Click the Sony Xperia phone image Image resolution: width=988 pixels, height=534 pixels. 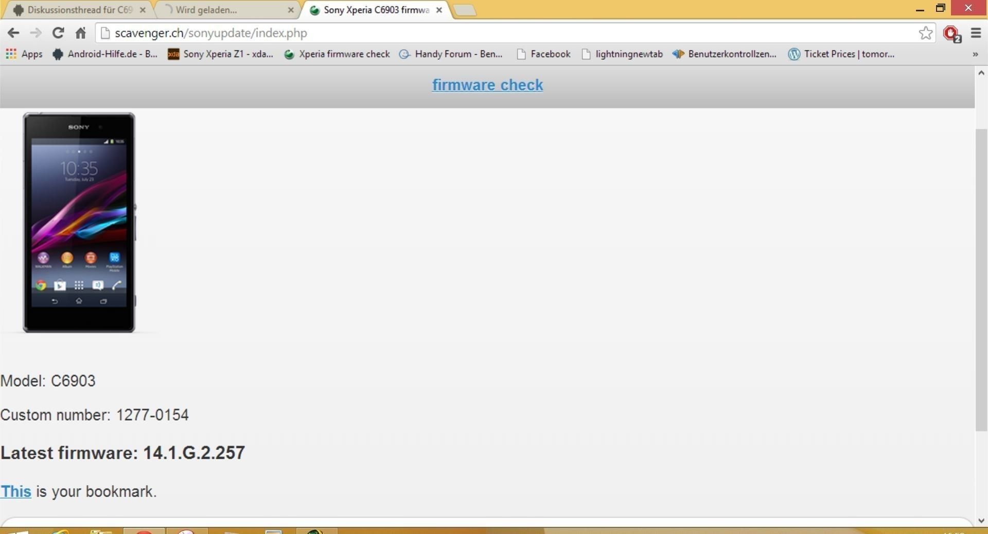(x=79, y=222)
